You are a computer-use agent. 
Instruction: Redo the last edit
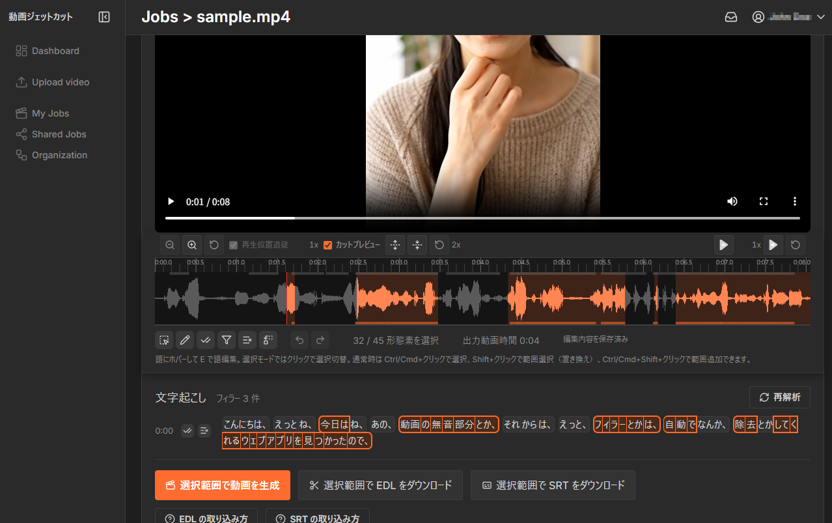pos(320,340)
